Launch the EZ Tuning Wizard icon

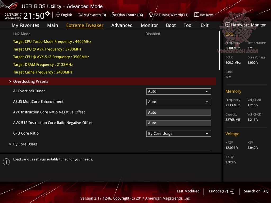pos(151,15)
